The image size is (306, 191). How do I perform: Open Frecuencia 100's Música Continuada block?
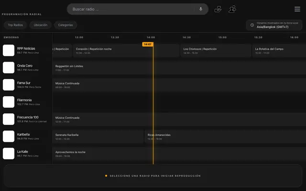click(x=179, y=119)
